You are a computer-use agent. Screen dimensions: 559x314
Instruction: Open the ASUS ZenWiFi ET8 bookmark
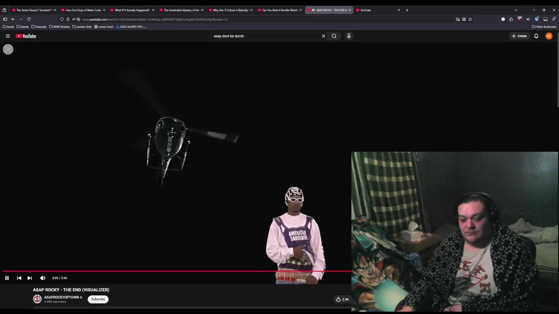click(x=131, y=27)
